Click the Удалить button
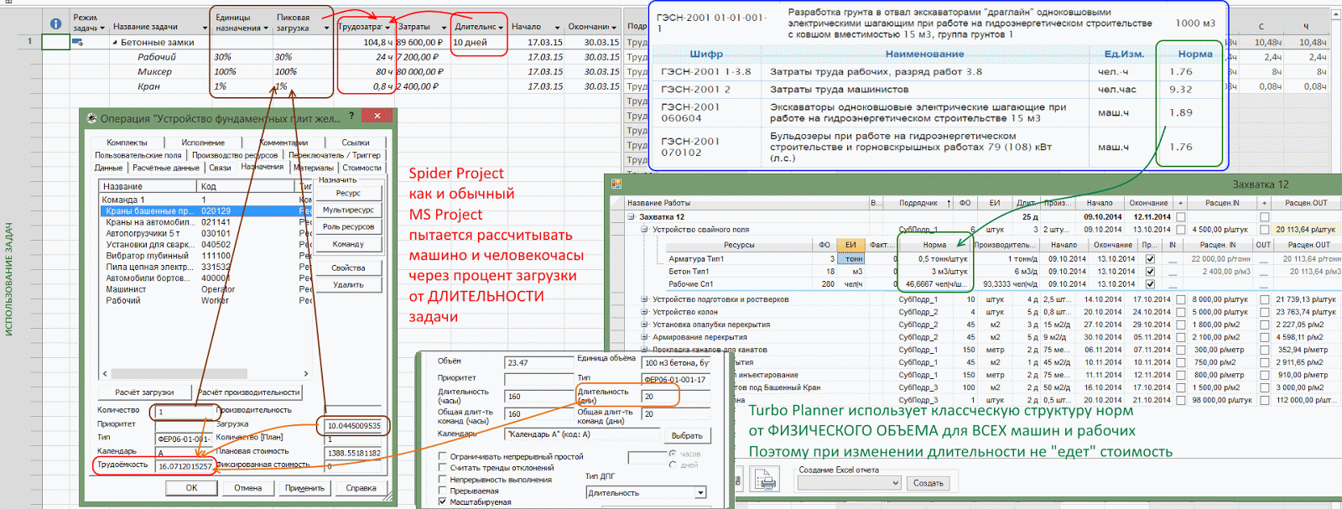 [348, 284]
